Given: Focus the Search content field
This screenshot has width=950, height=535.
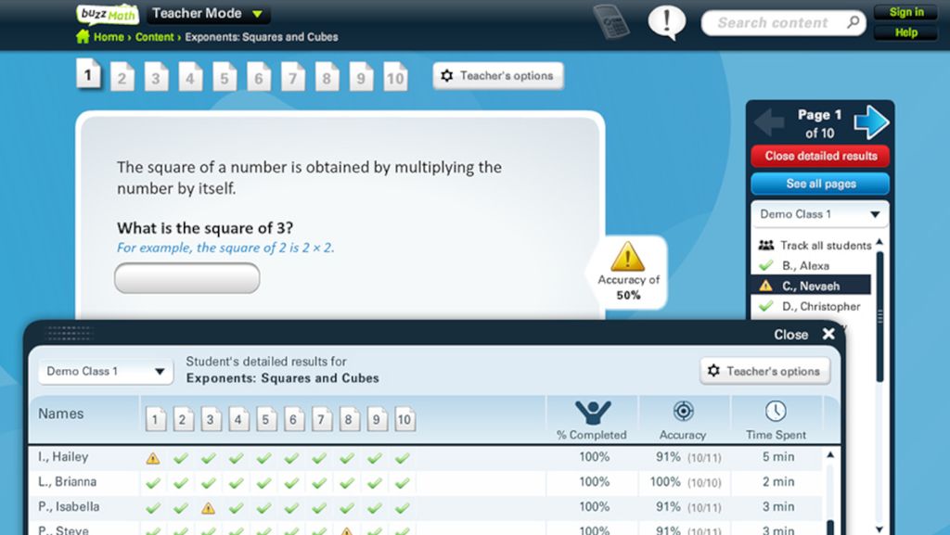Looking at the screenshot, I should click(x=783, y=23).
